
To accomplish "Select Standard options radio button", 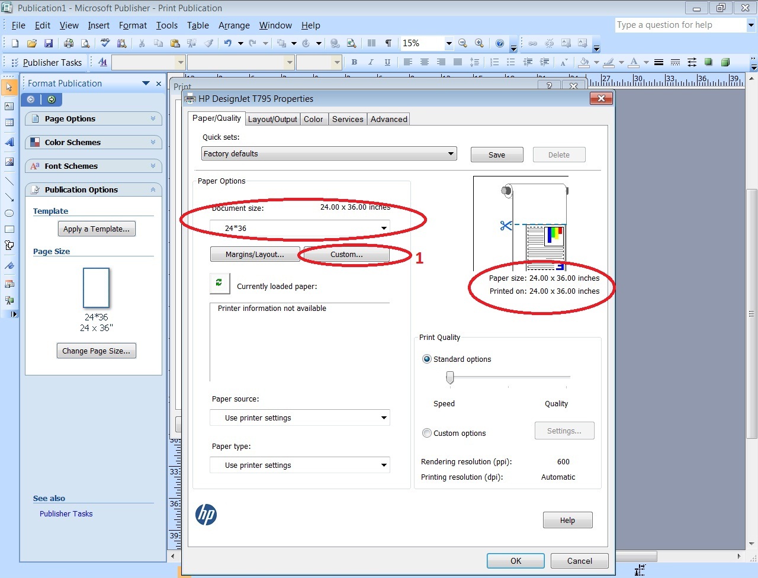I will (x=426, y=359).
